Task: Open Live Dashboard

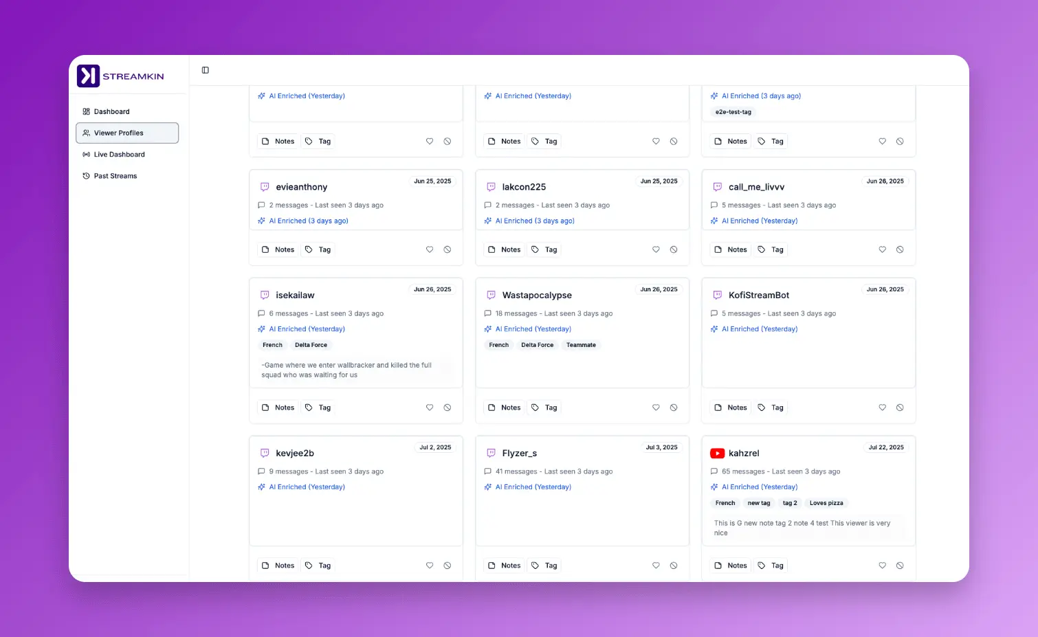Action: [127, 155]
